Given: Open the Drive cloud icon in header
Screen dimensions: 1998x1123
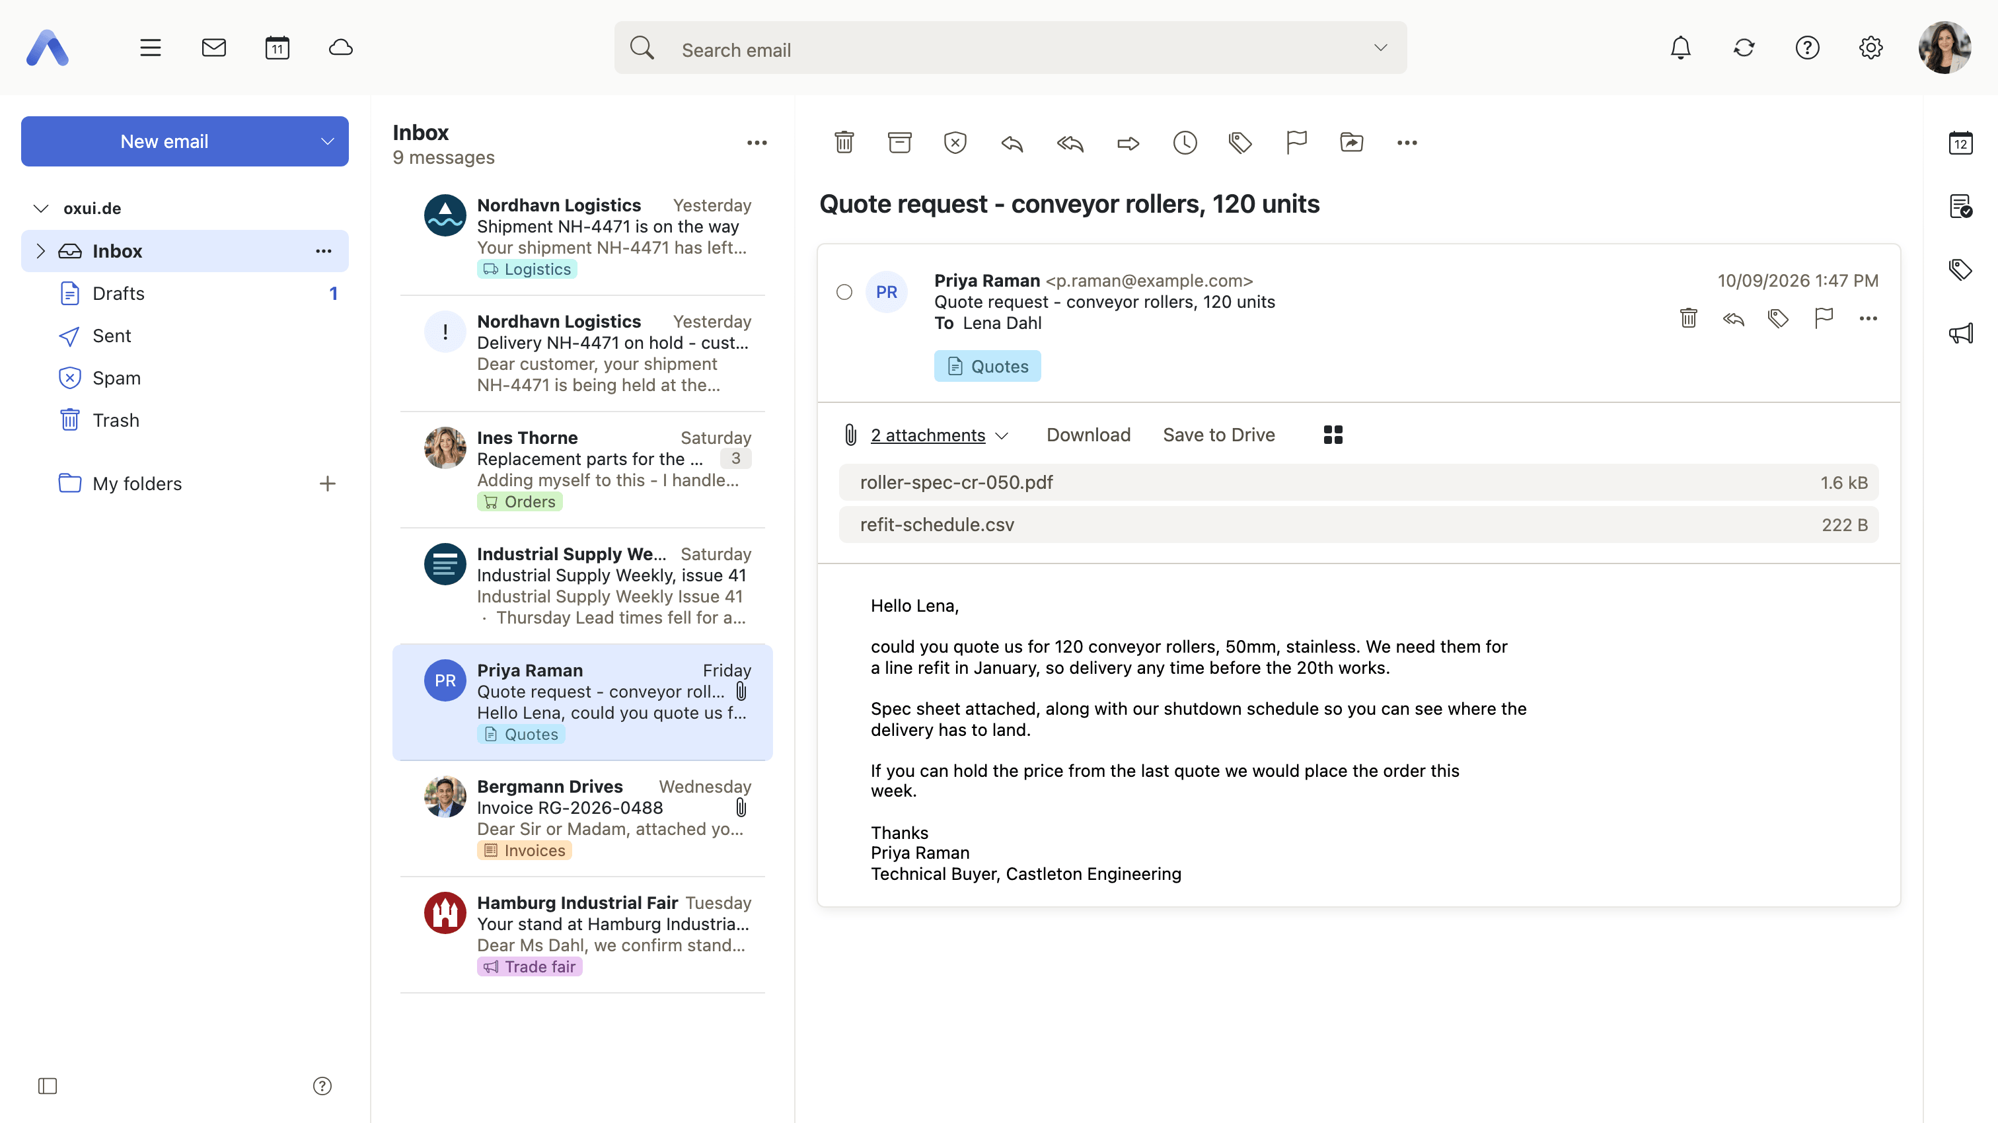Looking at the screenshot, I should coord(340,48).
